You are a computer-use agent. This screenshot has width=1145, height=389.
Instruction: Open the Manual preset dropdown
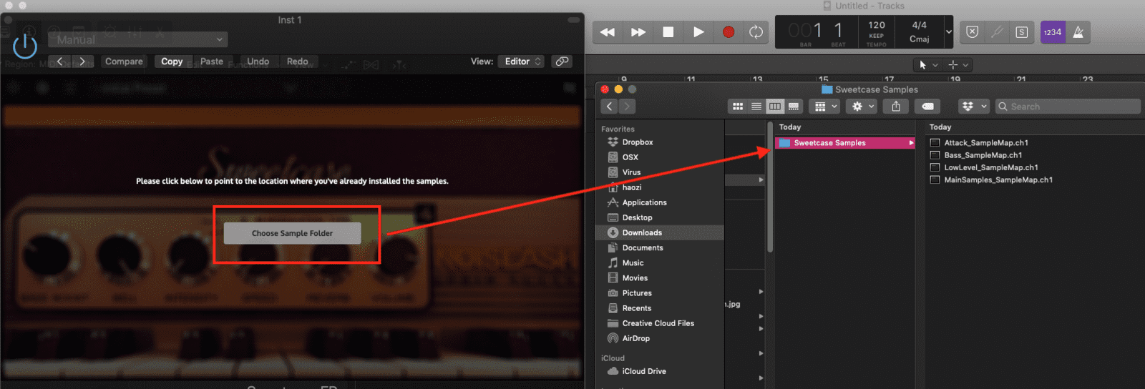(137, 39)
